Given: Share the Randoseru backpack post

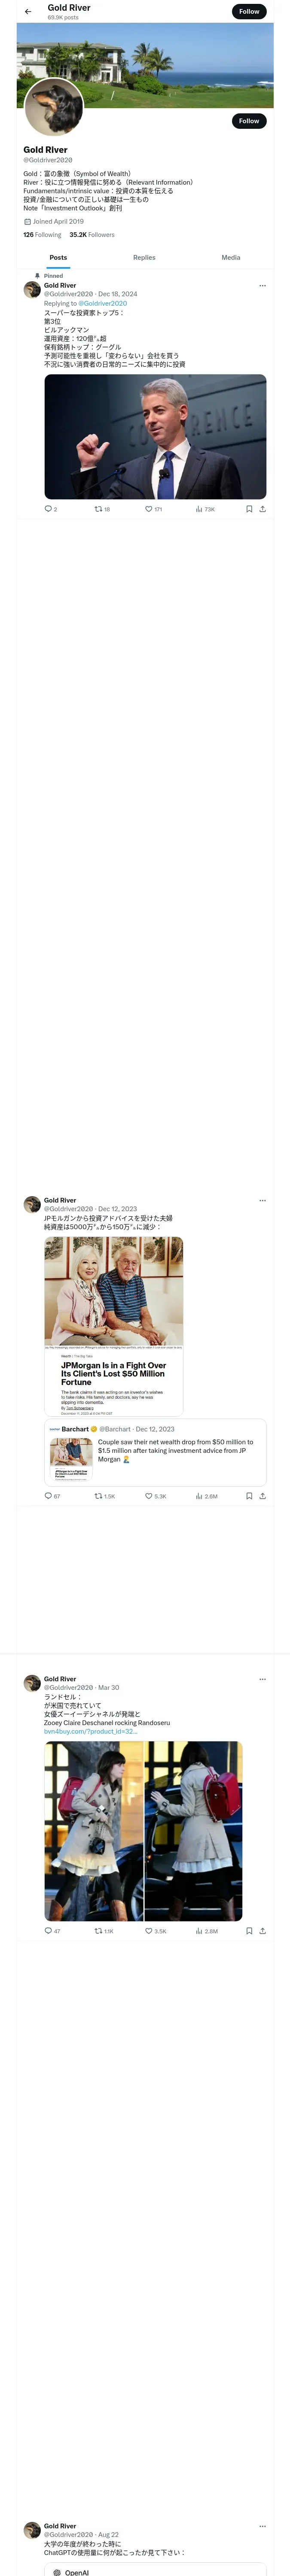Looking at the screenshot, I should (x=262, y=1931).
